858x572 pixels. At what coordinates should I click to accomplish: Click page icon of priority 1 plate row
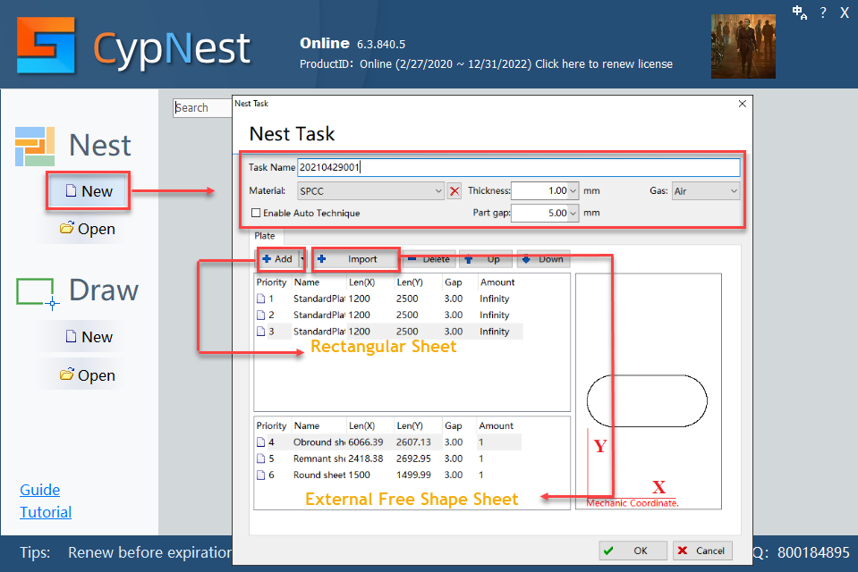261,299
